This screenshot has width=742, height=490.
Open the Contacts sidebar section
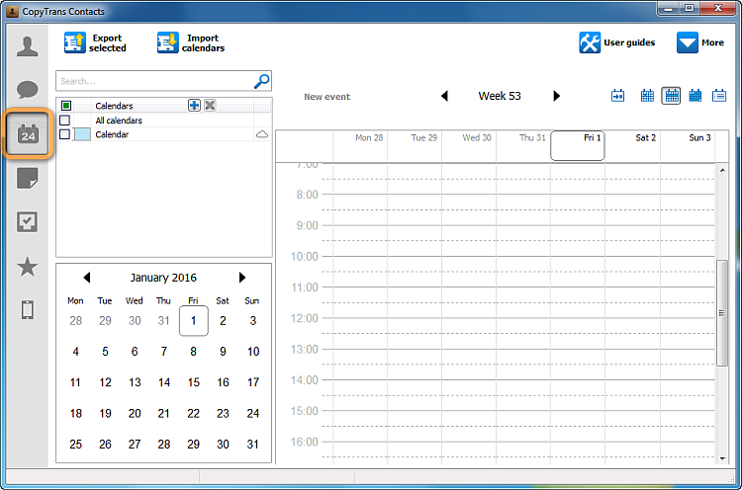(27, 46)
